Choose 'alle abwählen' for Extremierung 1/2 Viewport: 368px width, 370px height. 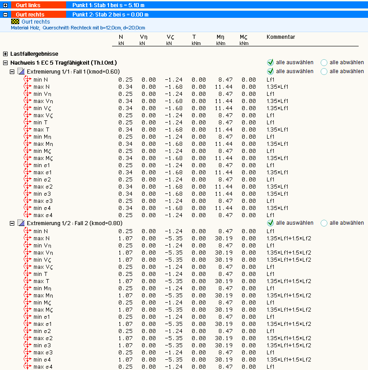click(324, 223)
